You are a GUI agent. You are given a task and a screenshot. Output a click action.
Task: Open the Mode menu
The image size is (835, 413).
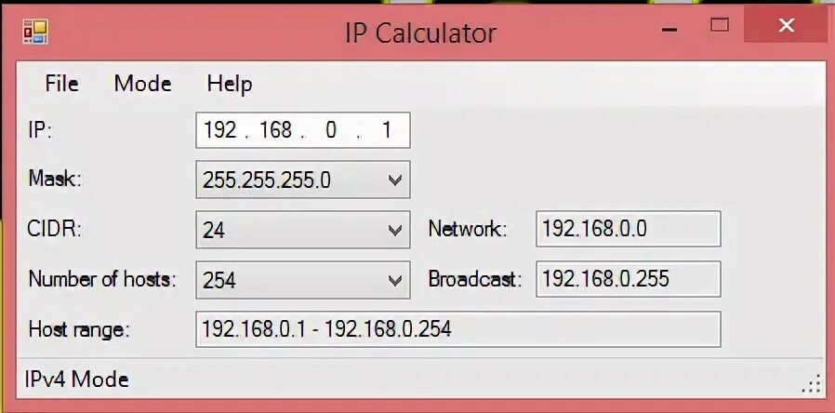[142, 84]
